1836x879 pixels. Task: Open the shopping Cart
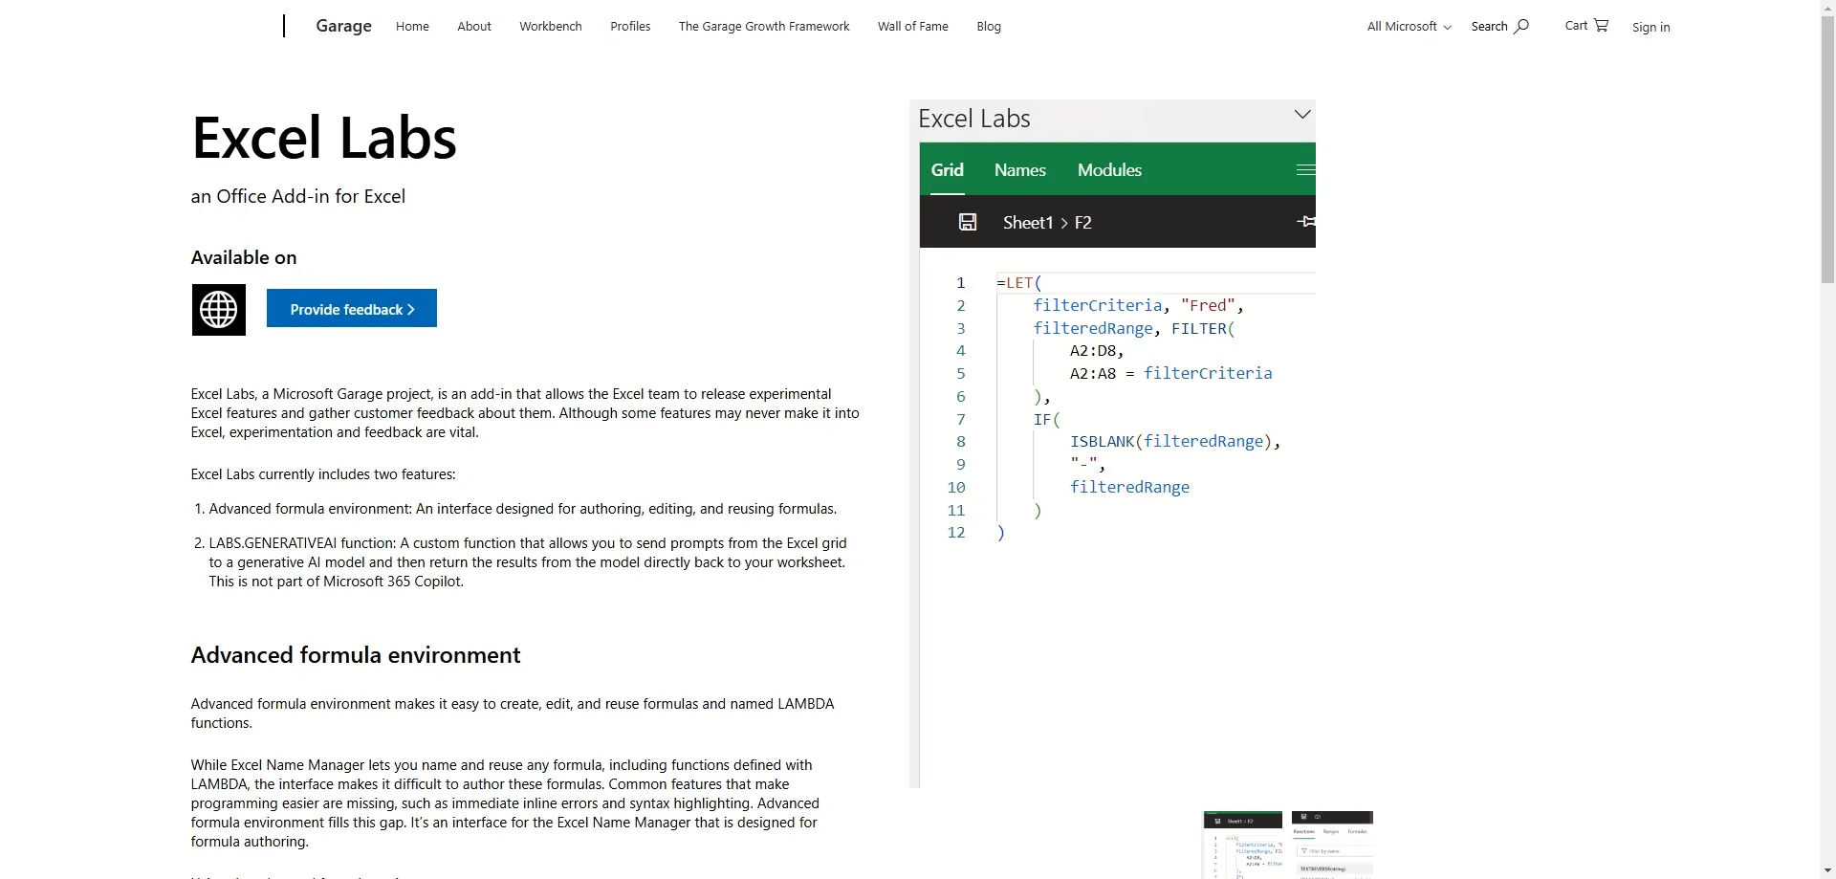click(1585, 25)
